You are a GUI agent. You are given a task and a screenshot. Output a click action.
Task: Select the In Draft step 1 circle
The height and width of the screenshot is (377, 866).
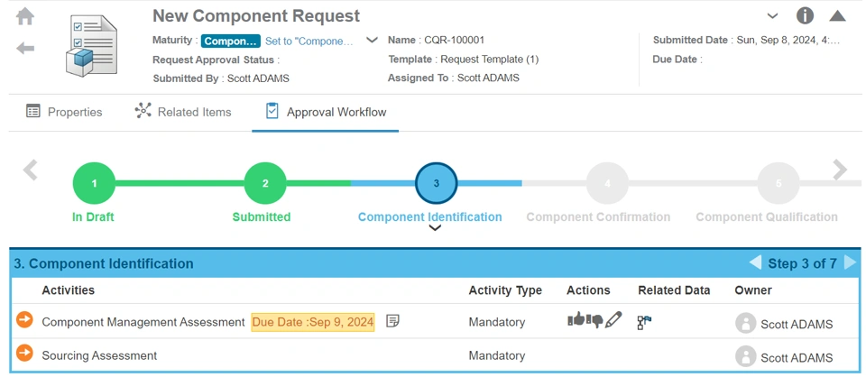coord(94,183)
